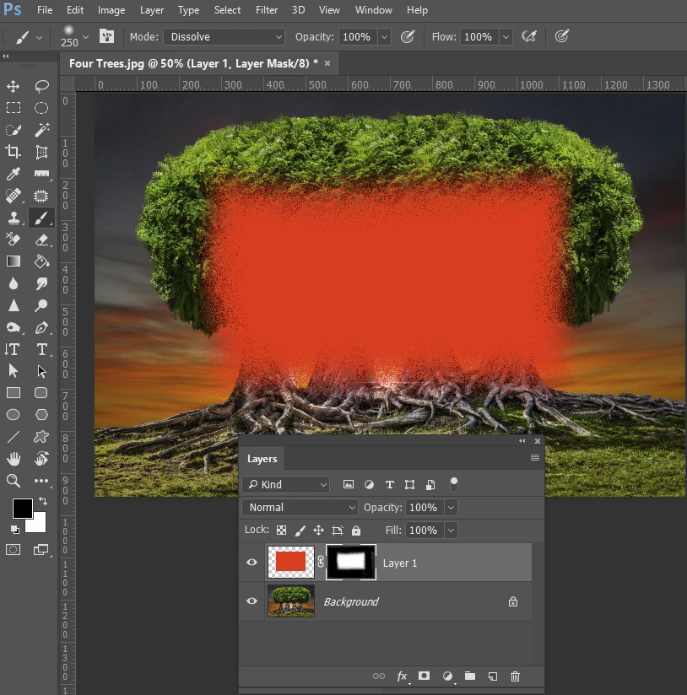Open the brush Opacity slider dropdown

(384, 37)
